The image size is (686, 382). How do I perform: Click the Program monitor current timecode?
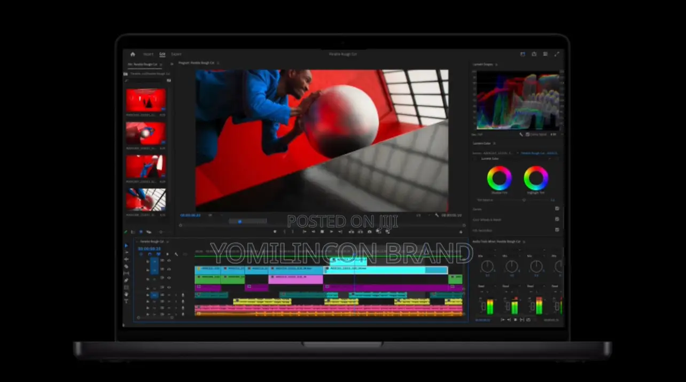click(190, 215)
